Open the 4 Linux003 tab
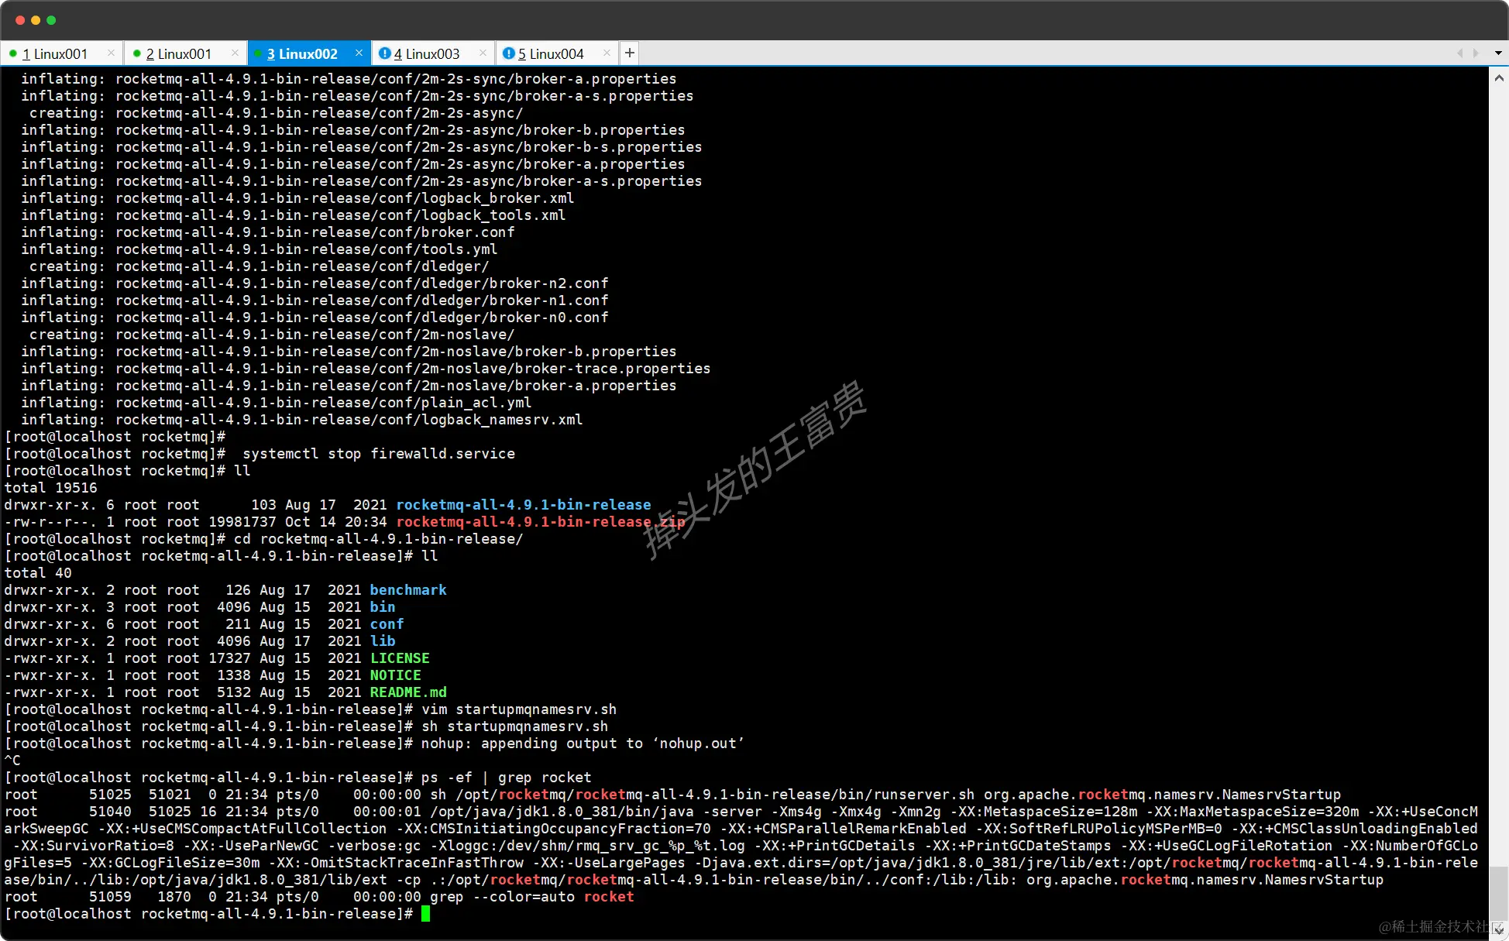 [x=426, y=54]
